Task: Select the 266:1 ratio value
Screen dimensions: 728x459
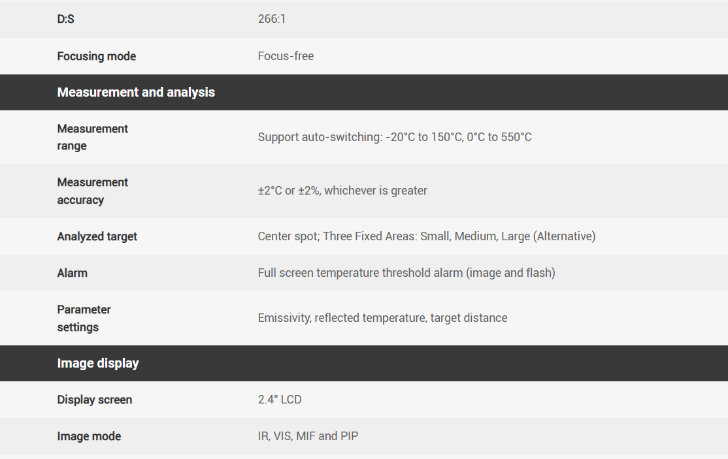Action: (x=272, y=19)
